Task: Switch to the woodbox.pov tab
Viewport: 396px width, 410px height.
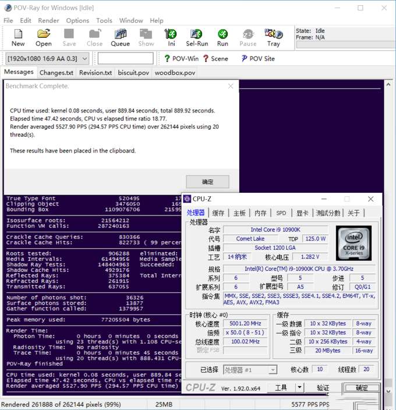Action: pyautogui.click(x=175, y=73)
